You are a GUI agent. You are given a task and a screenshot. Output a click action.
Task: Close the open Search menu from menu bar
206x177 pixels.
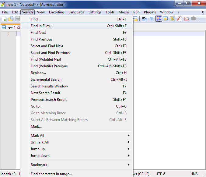click(x=27, y=12)
